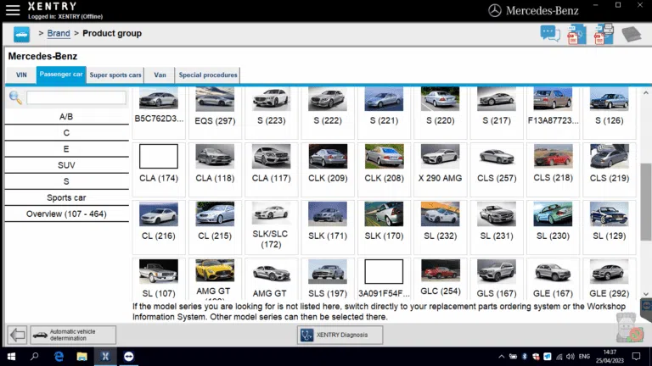Click the volume speaker tray icon
Screen dimensions: 652x366
pyautogui.click(x=570, y=357)
